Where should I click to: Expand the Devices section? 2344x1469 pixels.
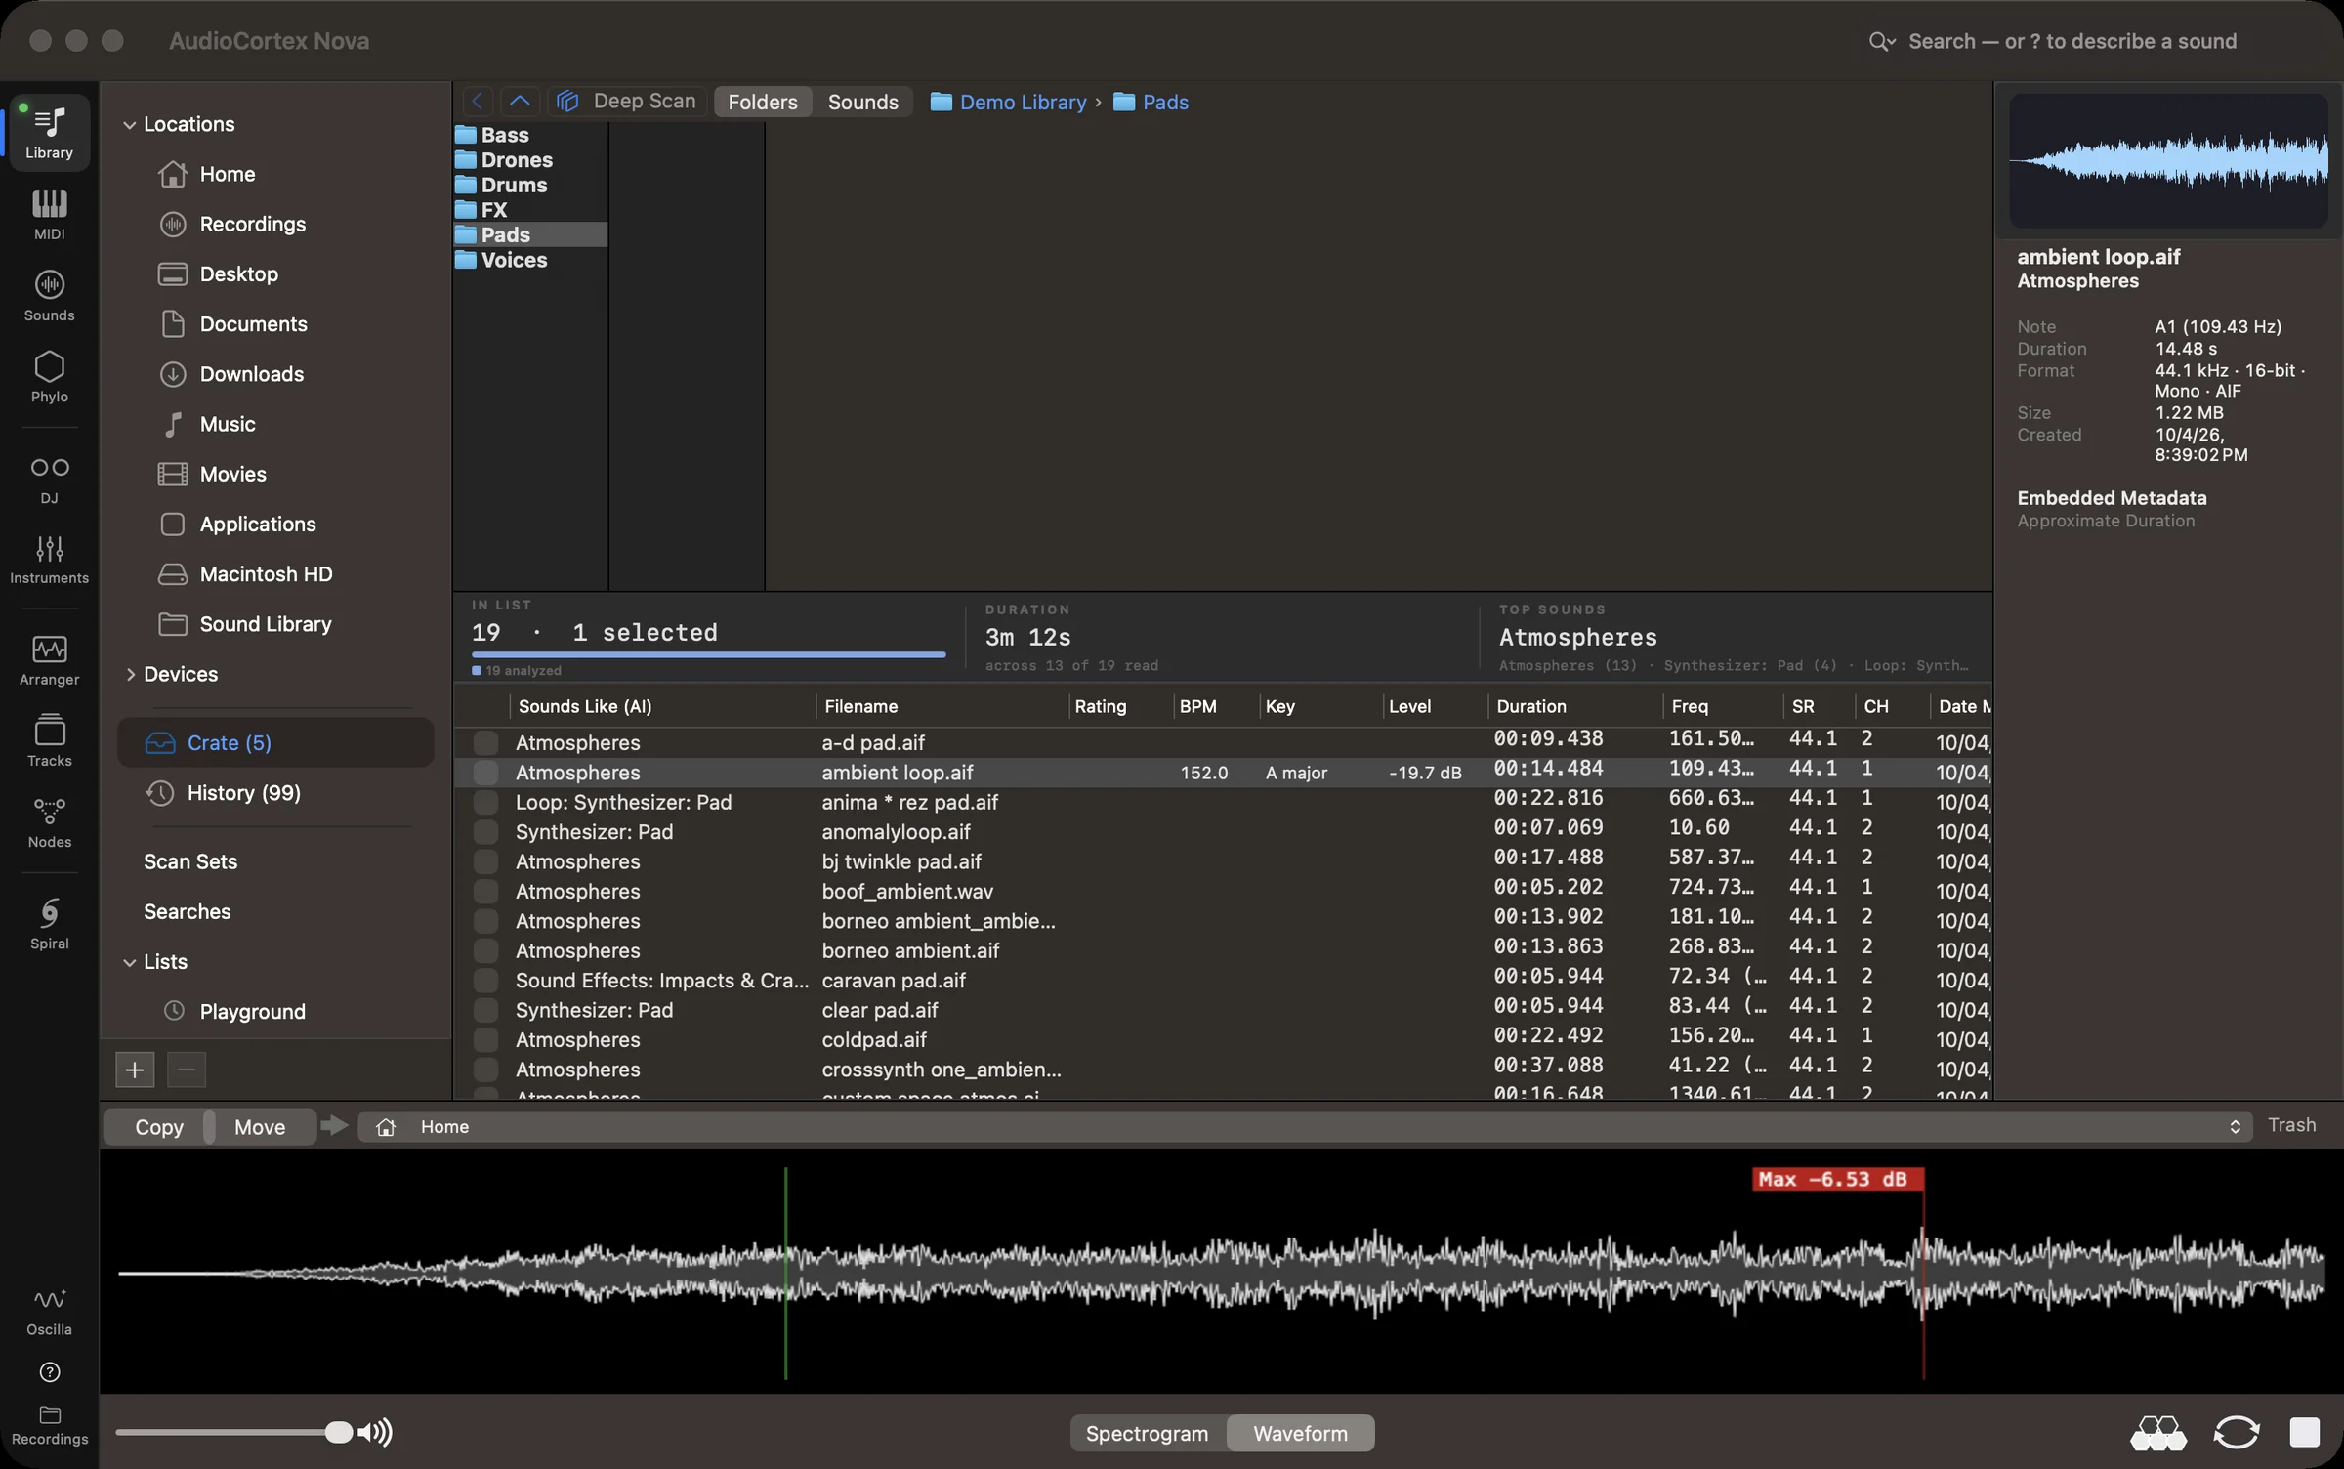click(129, 674)
